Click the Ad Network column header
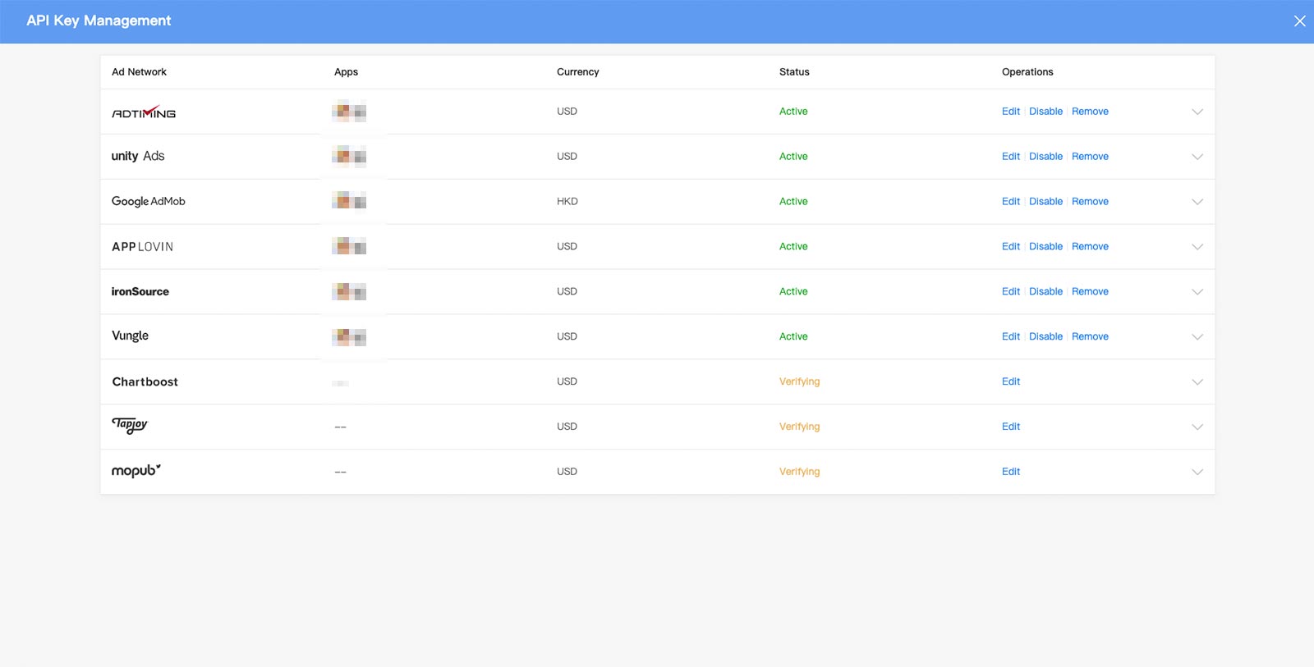 139,72
